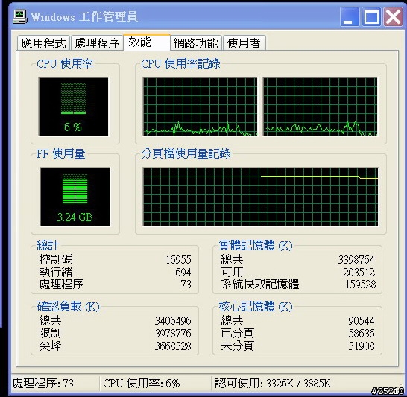Click the right CPU usage history graph
407x397 pixels.
pyautogui.click(x=321, y=107)
